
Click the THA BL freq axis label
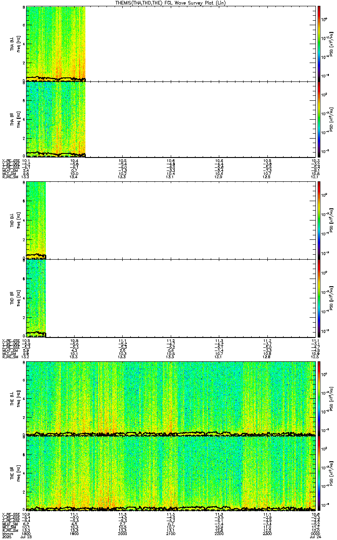18,44
